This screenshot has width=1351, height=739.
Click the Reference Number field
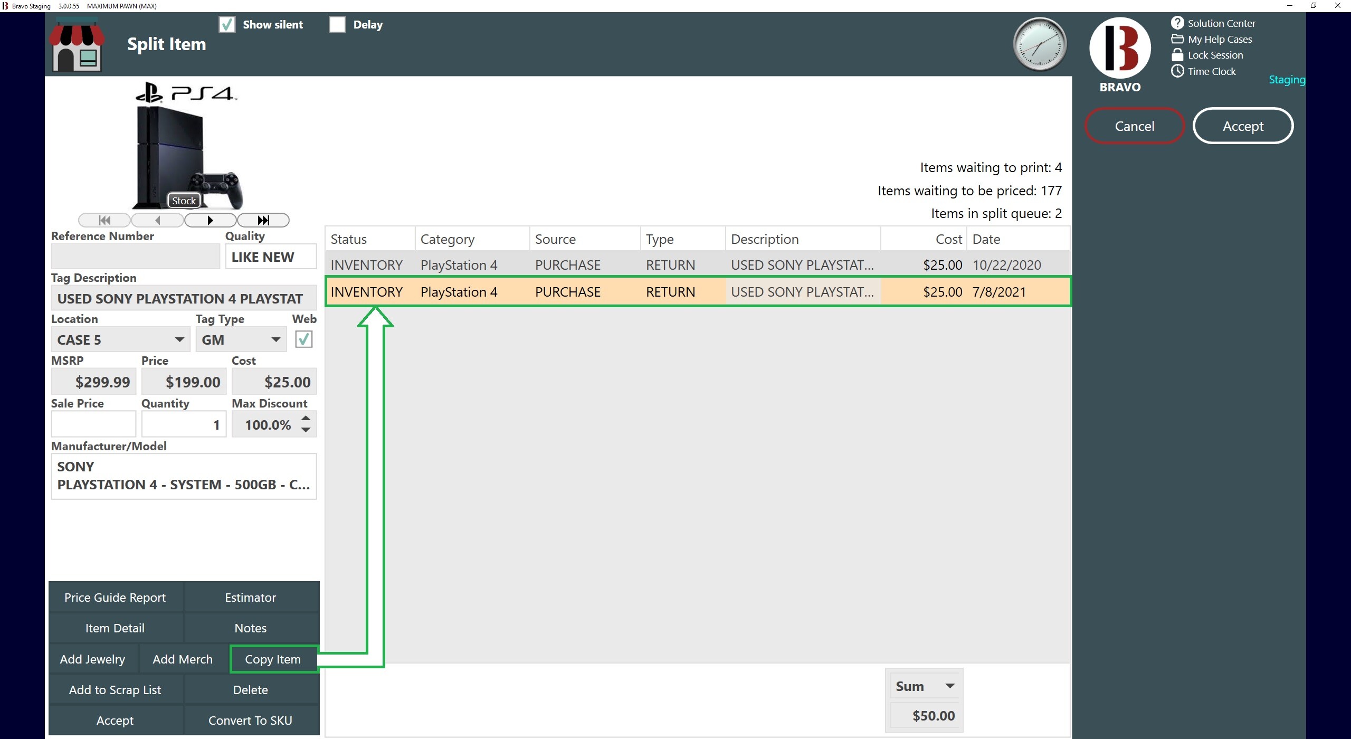(136, 257)
